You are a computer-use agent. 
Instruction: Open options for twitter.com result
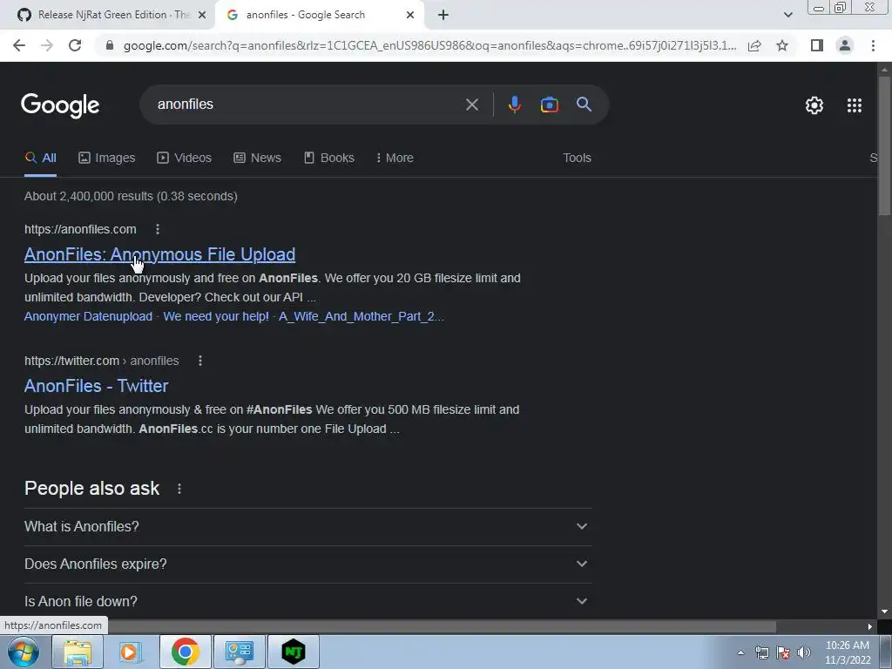200,361
